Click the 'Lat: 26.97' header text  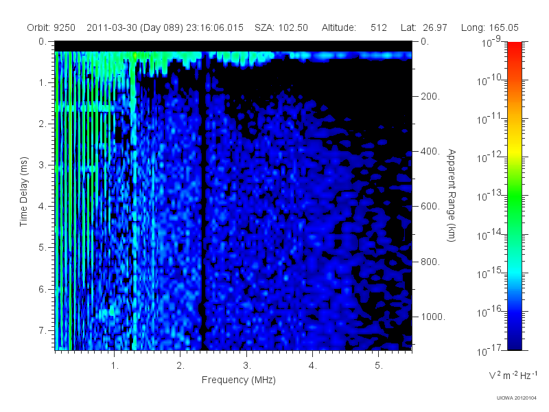(x=424, y=27)
